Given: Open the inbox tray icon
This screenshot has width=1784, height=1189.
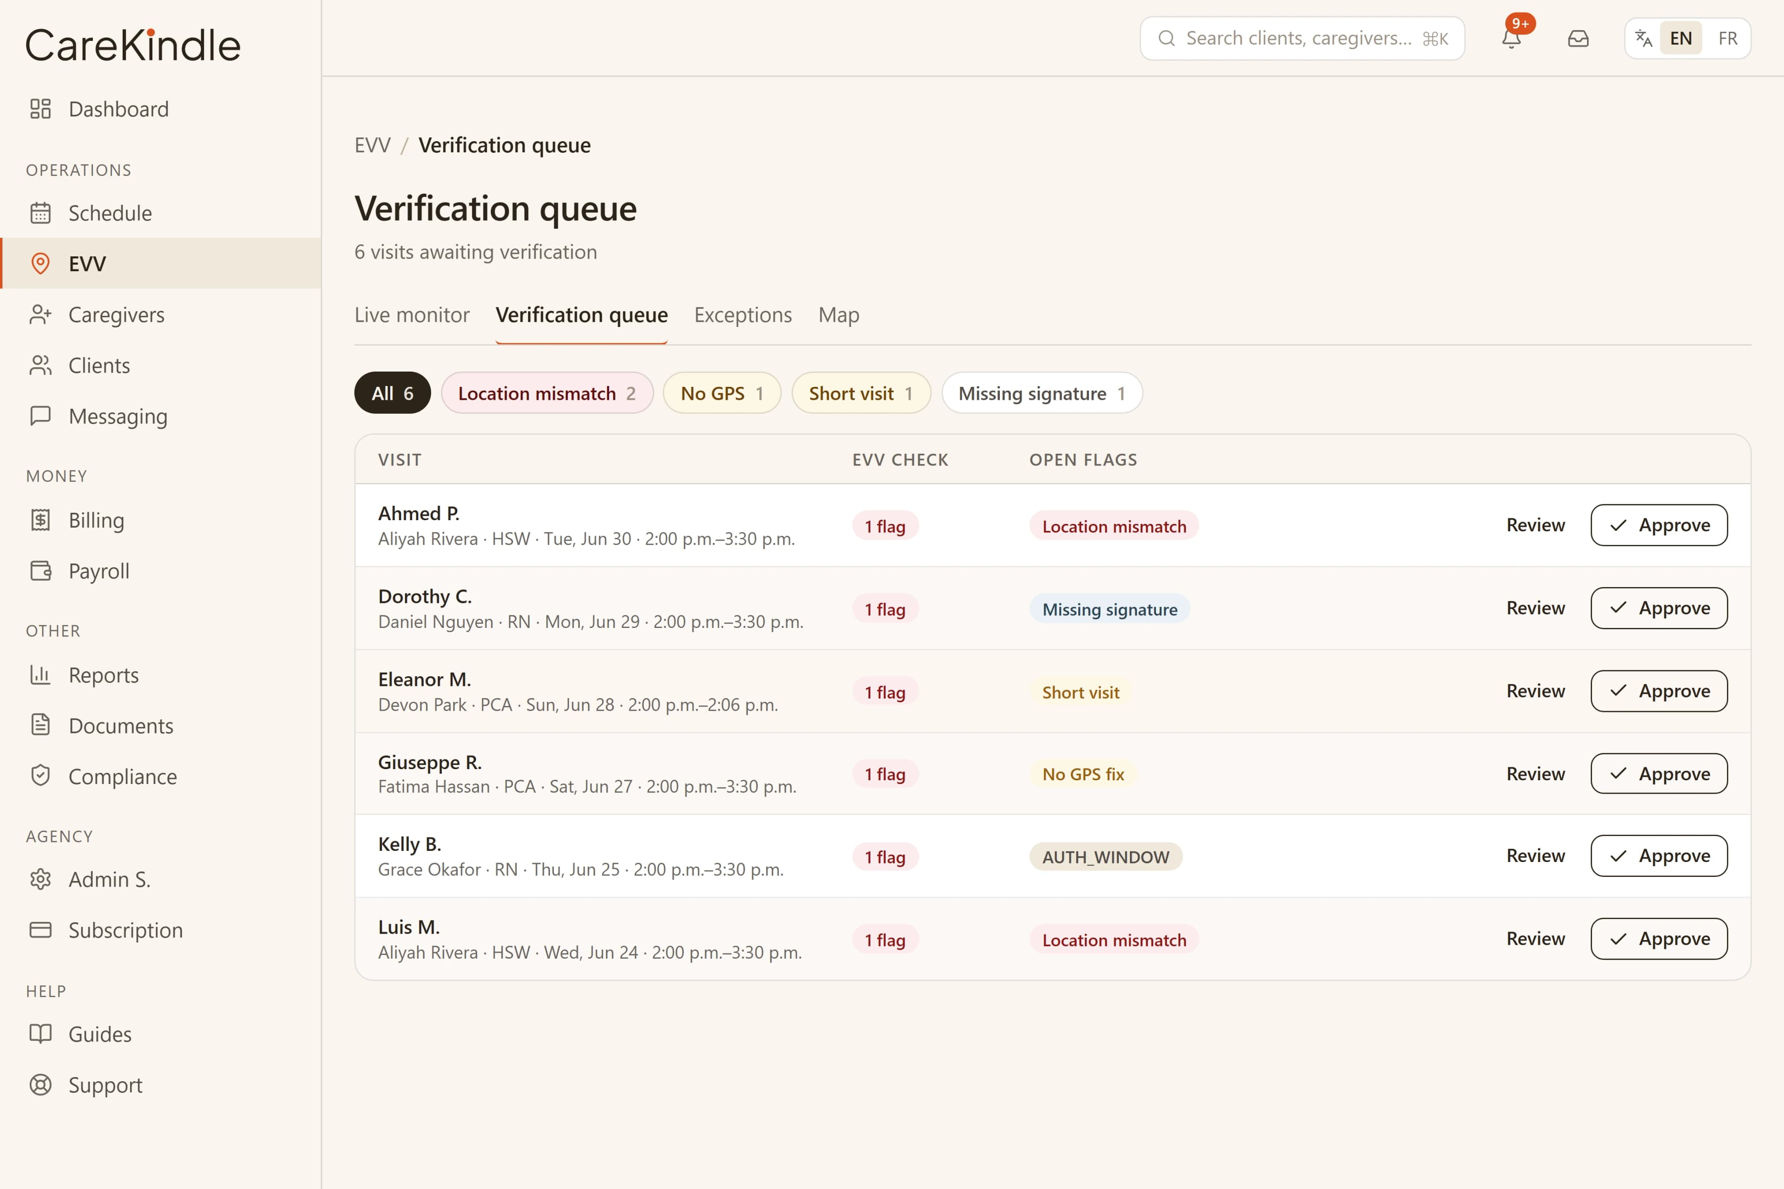Looking at the screenshot, I should (x=1579, y=38).
